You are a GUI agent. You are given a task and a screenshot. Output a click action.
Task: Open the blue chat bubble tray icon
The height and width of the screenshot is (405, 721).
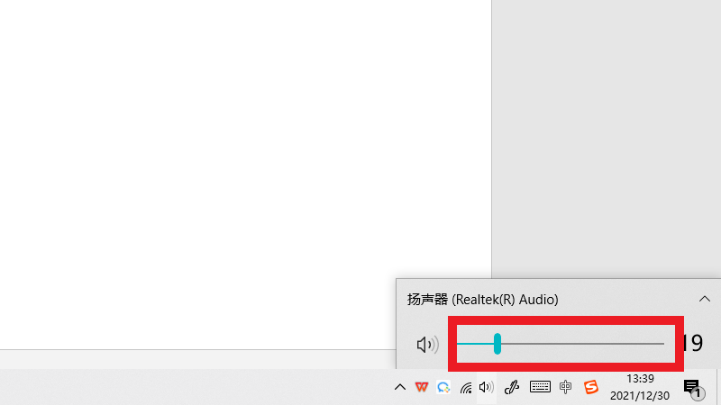(443, 387)
